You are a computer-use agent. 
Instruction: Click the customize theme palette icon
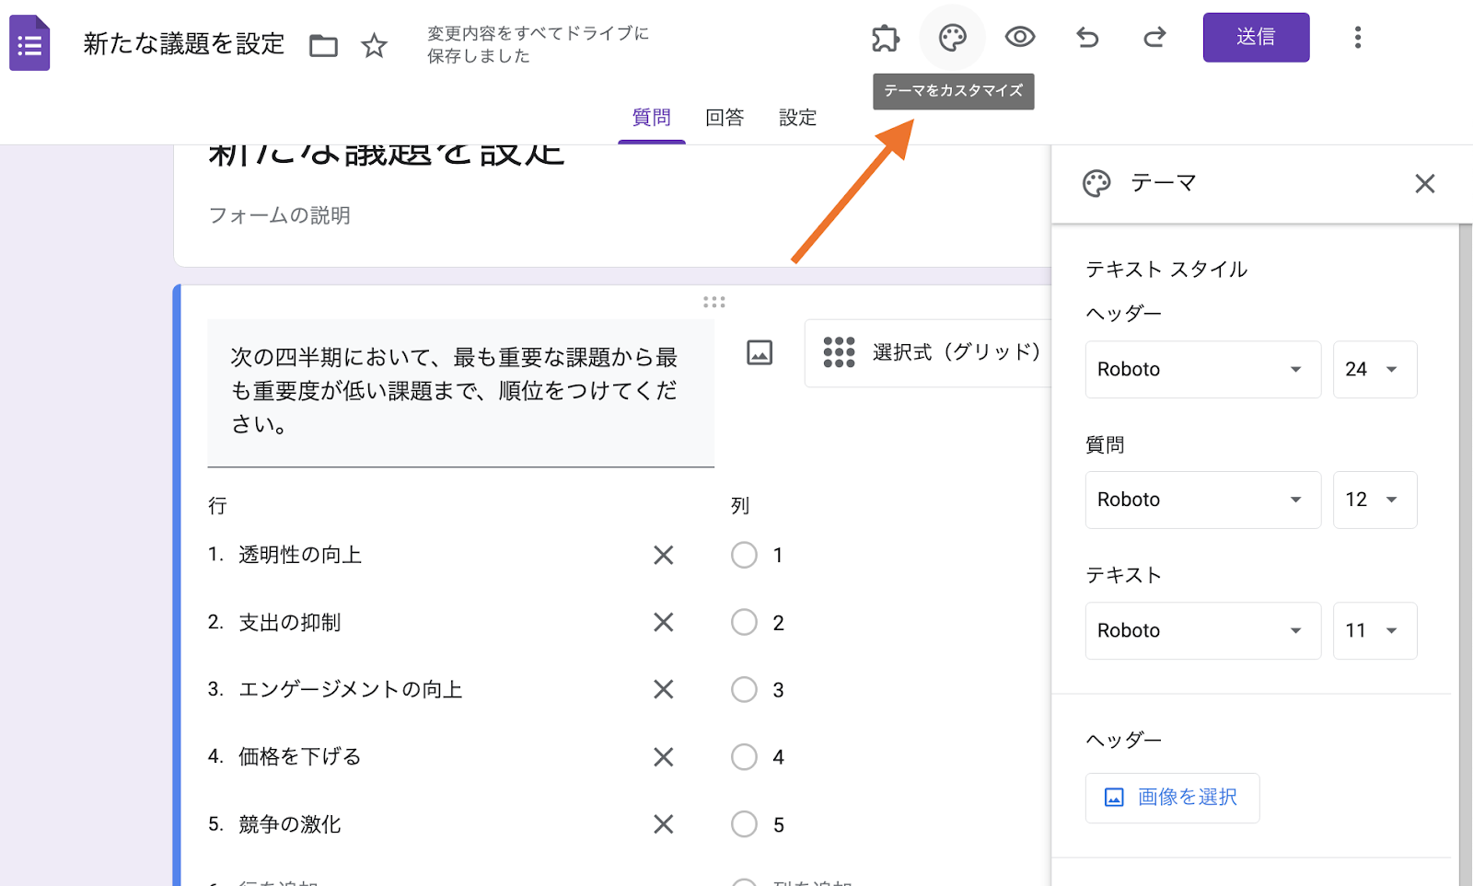tap(953, 38)
